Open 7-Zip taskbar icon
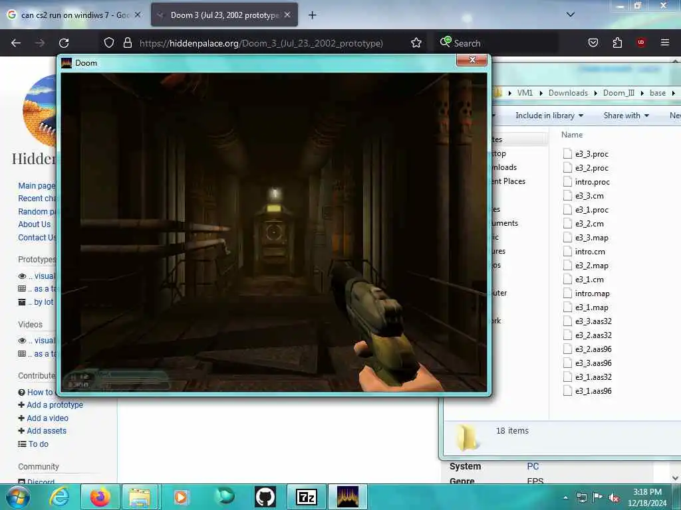This screenshot has height=510, width=681. (307, 497)
